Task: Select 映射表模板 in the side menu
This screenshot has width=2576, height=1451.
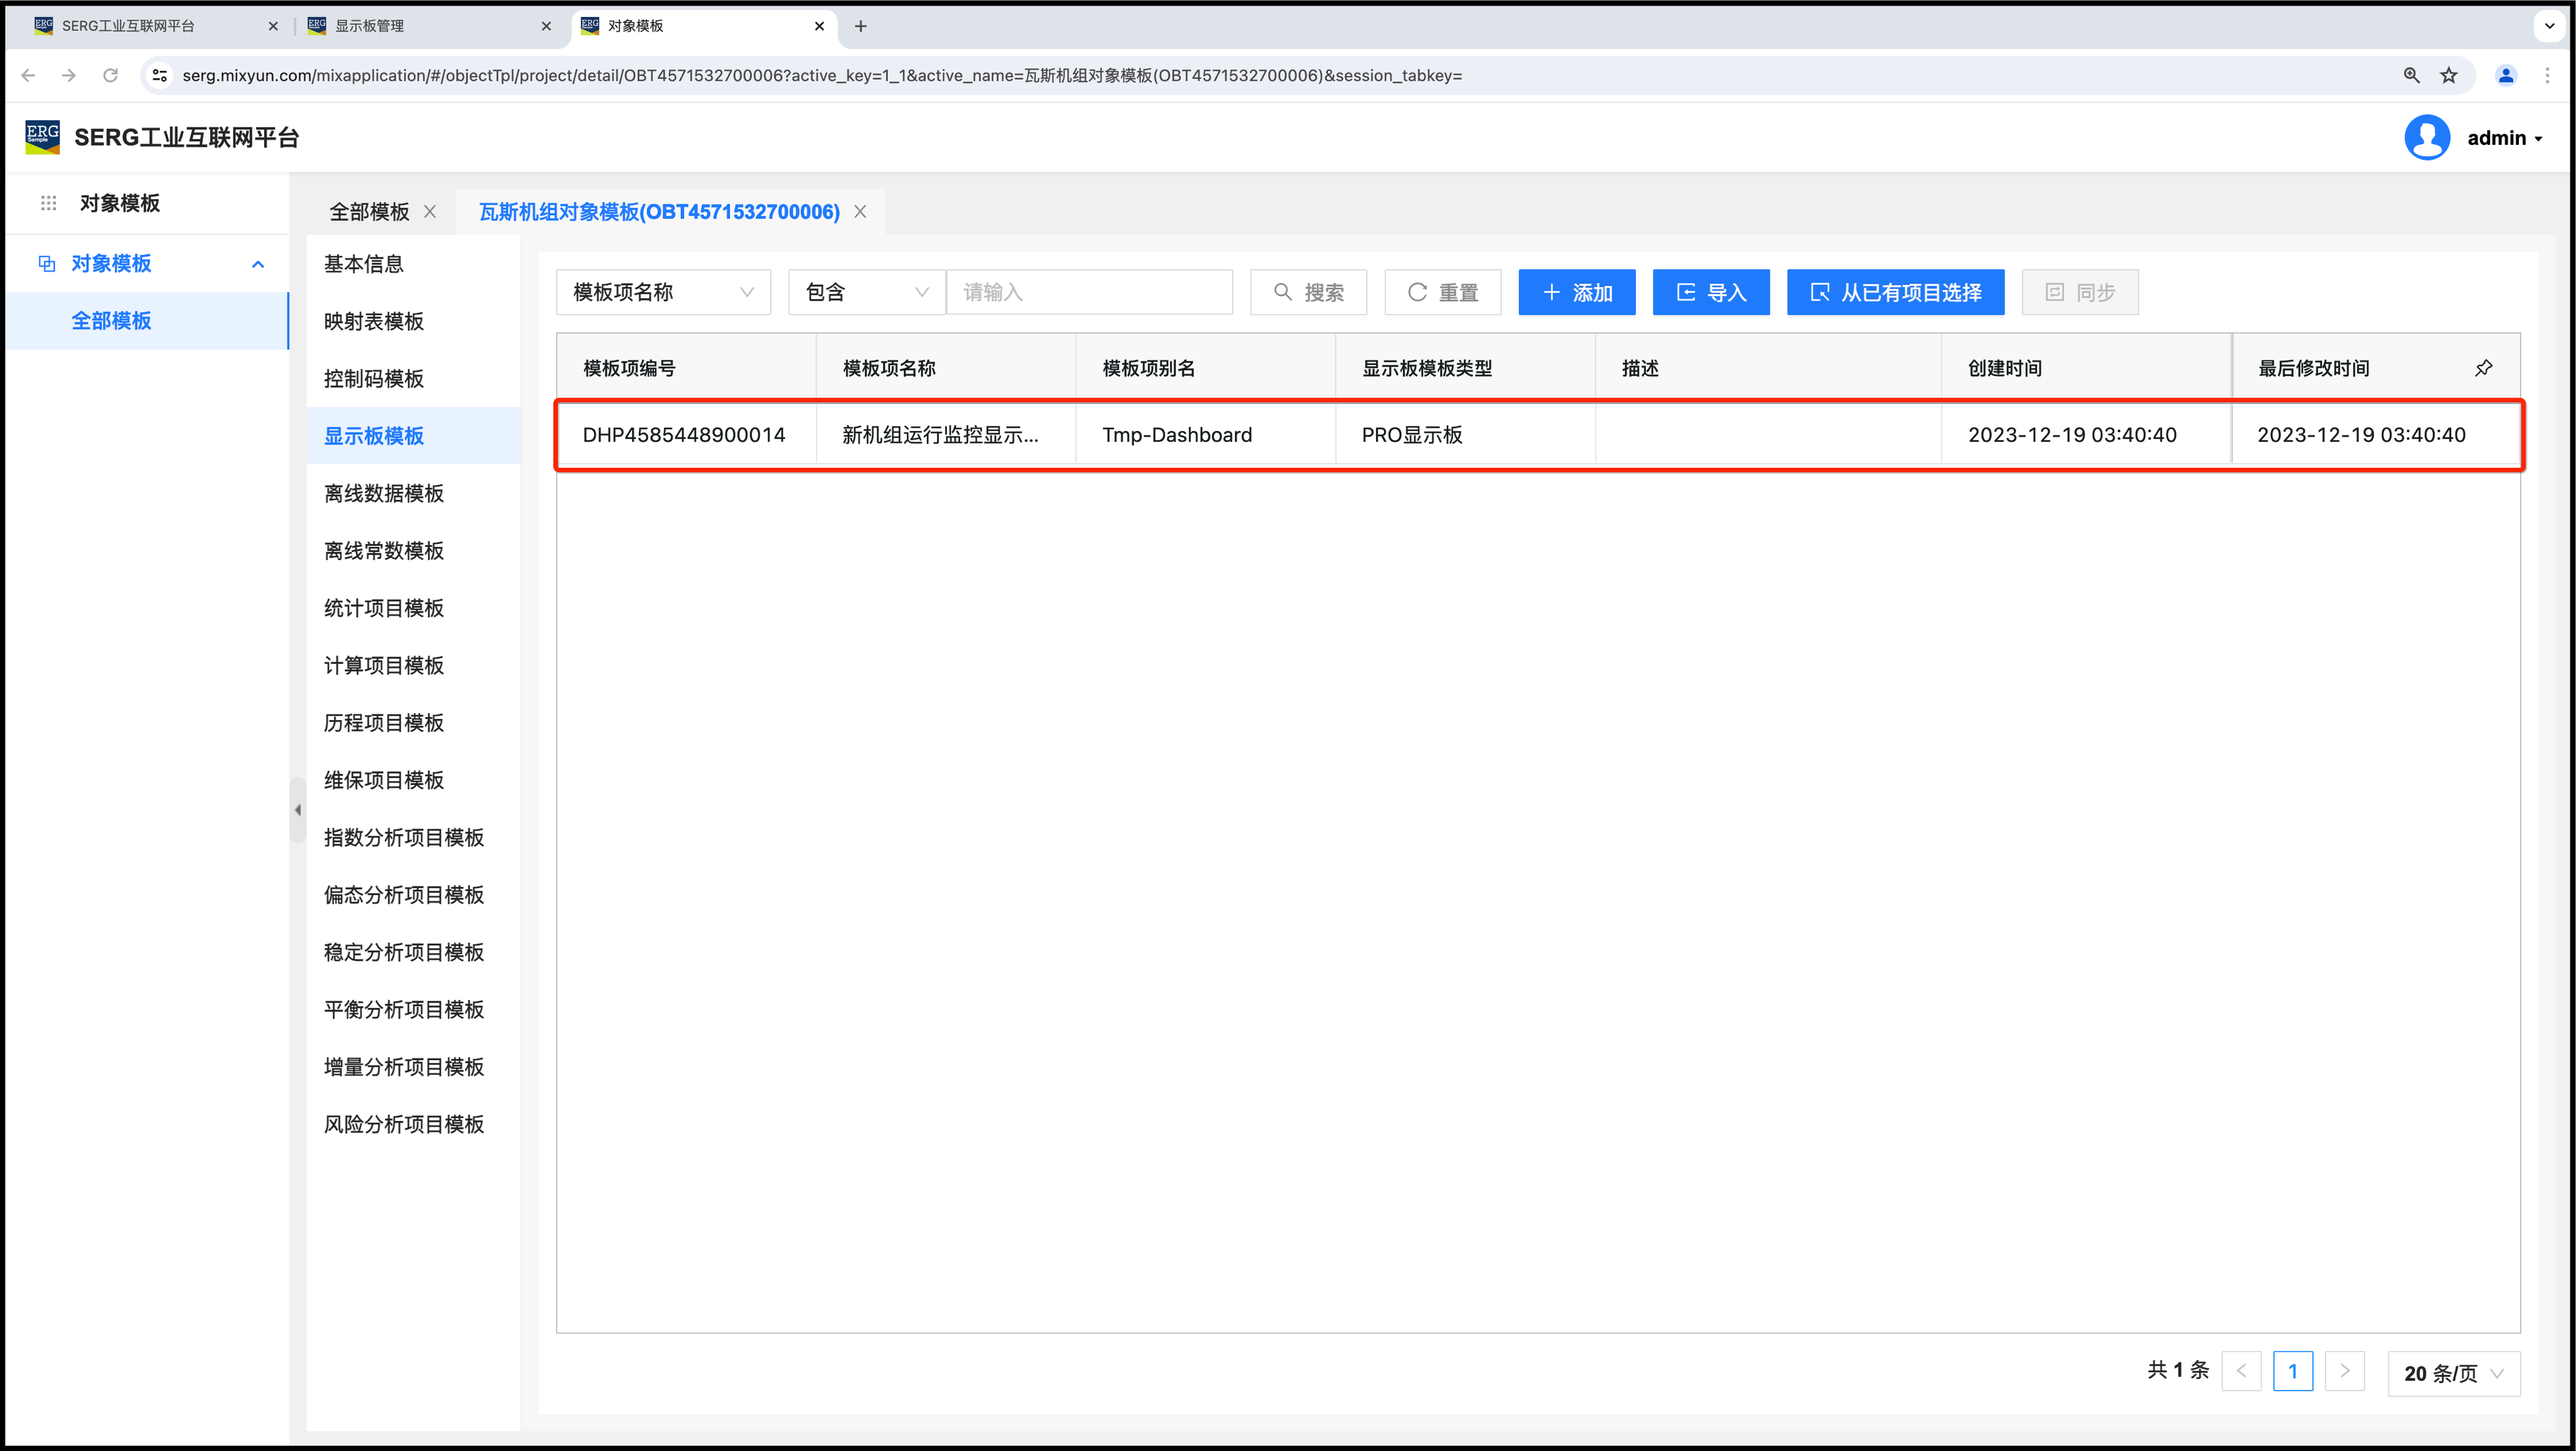Action: pos(374,321)
